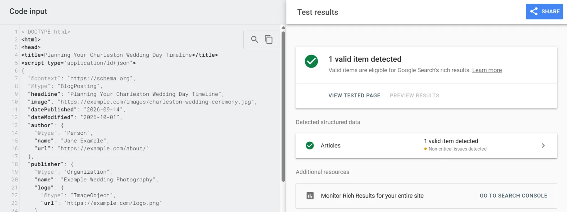
Task: Click the code editor vertical scrollbar thumb
Action: click(283, 106)
